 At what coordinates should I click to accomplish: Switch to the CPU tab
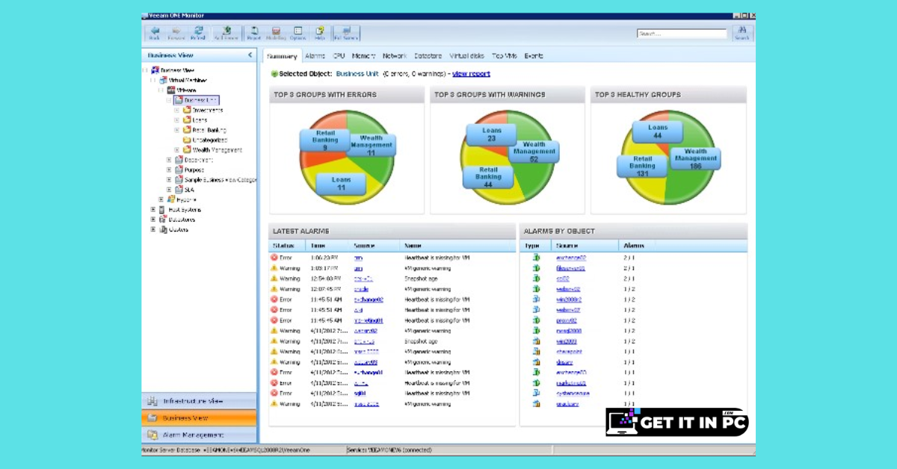click(x=339, y=56)
